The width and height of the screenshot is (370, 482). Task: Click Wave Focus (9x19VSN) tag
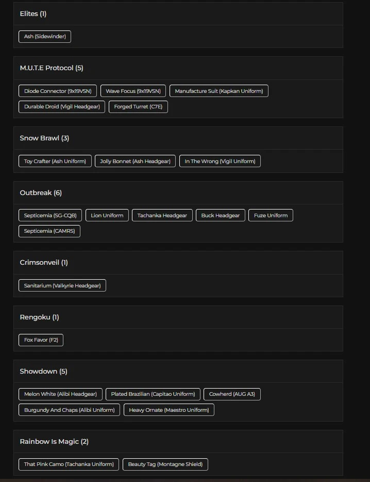coord(133,91)
